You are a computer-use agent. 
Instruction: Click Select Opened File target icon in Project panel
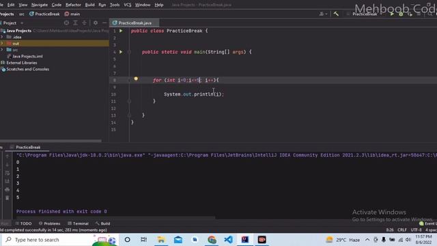(66, 23)
